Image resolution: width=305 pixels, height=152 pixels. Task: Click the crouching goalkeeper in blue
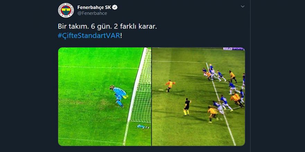point(119,96)
